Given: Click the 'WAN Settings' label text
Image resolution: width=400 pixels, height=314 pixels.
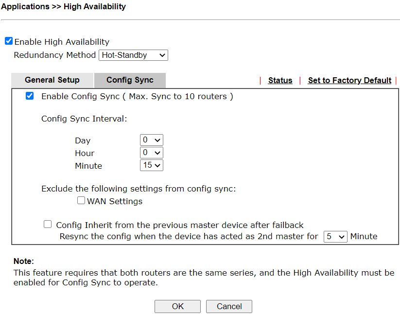Looking at the screenshot, I should pyautogui.click(x=115, y=201).
